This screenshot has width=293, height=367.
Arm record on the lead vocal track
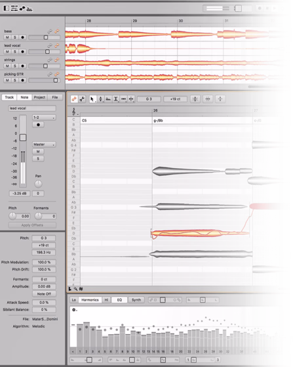(22, 52)
